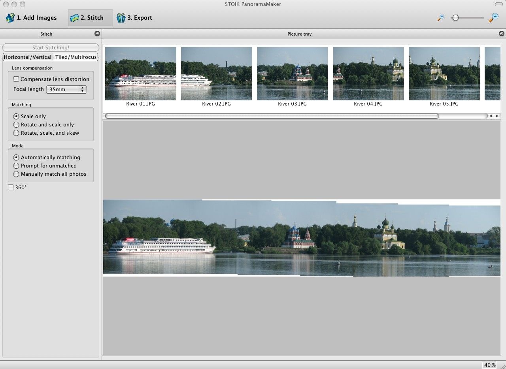Enable Compensate lens distortion checkbox
Image resolution: width=506 pixels, height=369 pixels.
[16, 79]
